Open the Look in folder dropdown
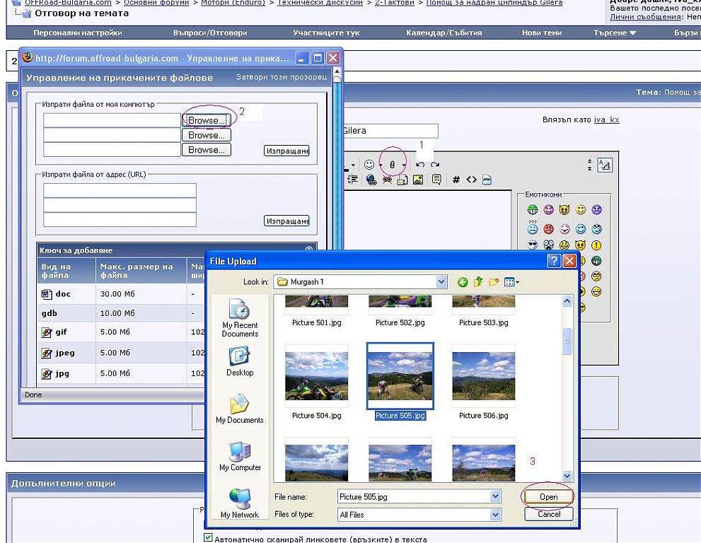701x543 pixels. point(441,282)
